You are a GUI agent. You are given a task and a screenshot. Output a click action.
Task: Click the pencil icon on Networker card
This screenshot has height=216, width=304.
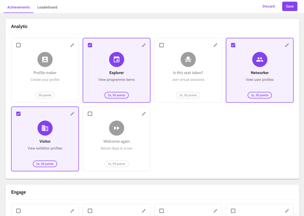click(x=287, y=45)
